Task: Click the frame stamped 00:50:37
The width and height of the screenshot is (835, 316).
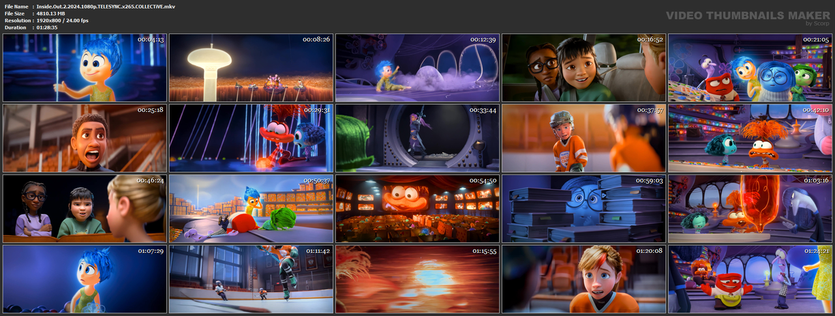Action: (x=251, y=208)
